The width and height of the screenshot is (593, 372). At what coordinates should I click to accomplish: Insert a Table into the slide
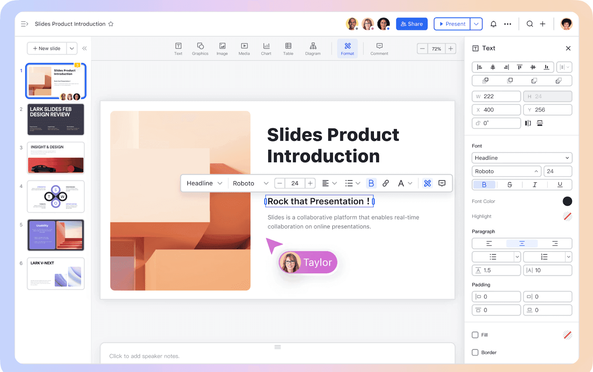click(288, 49)
